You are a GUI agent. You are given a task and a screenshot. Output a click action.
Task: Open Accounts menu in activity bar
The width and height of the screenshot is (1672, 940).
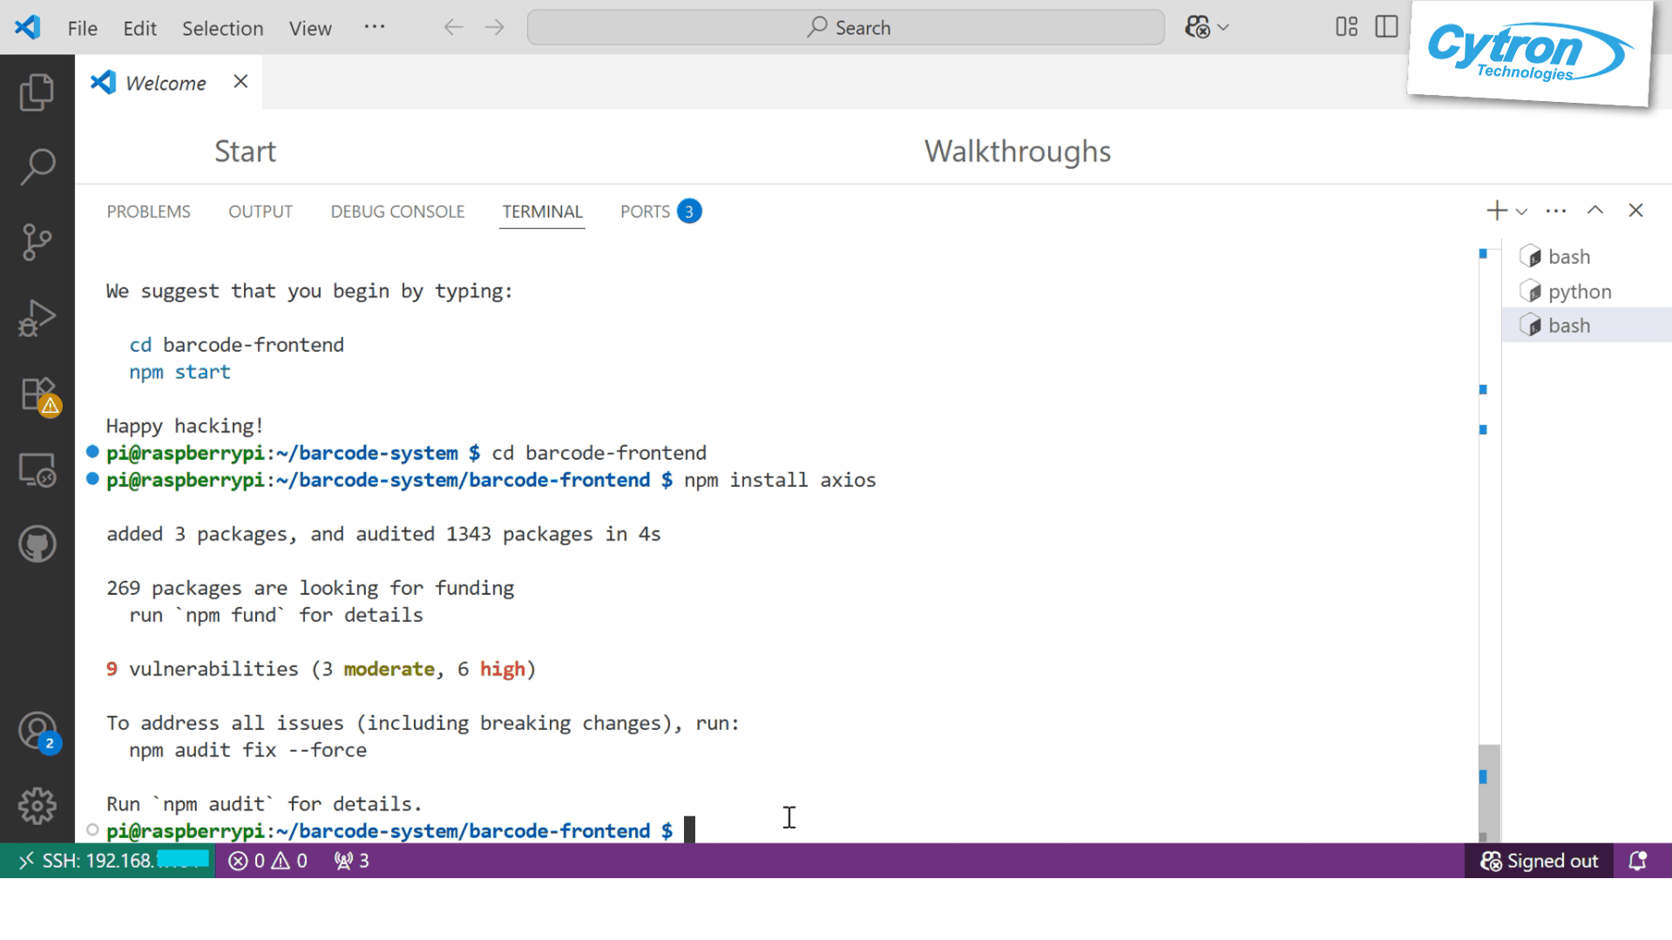[x=37, y=731]
